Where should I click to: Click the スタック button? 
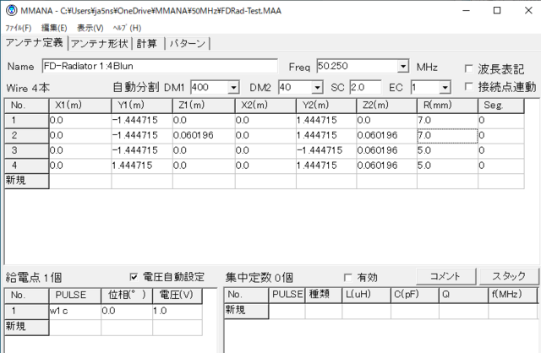click(x=509, y=276)
